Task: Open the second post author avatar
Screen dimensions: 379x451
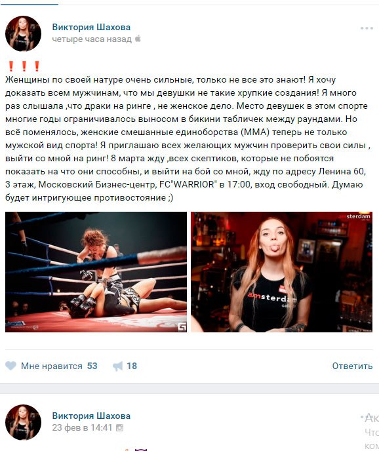Action: tap(23, 422)
